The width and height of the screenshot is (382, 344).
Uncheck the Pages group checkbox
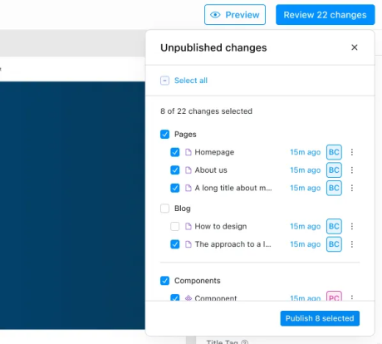coord(164,135)
